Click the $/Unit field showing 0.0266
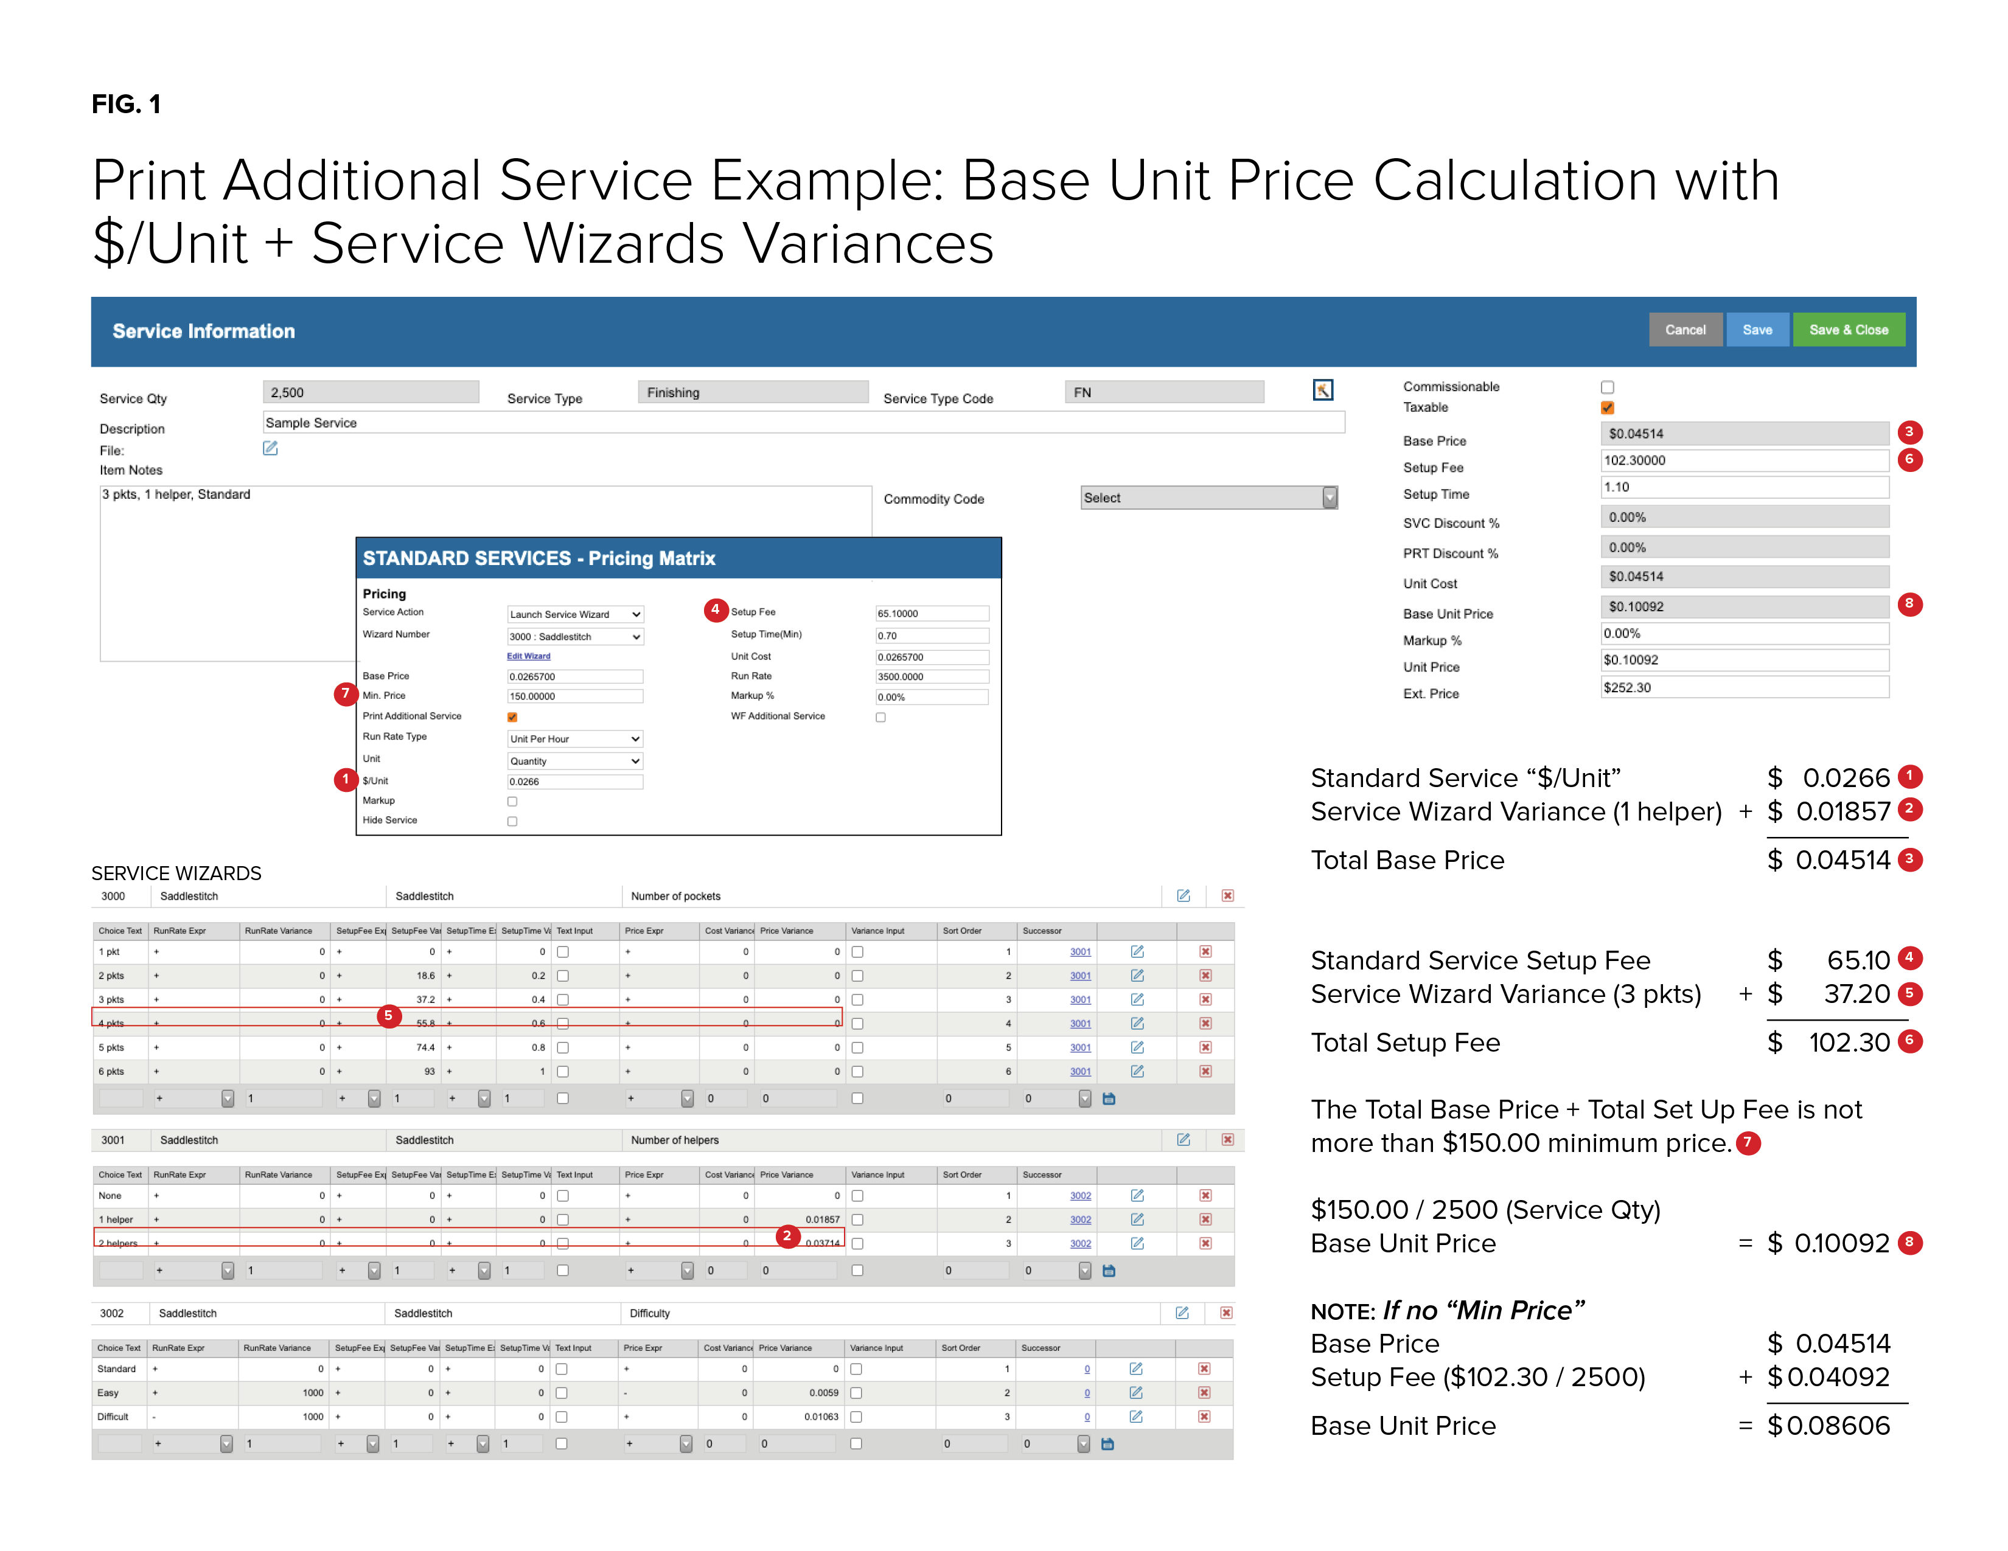The width and height of the screenshot is (2008, 1551). (x=574, y=782)
